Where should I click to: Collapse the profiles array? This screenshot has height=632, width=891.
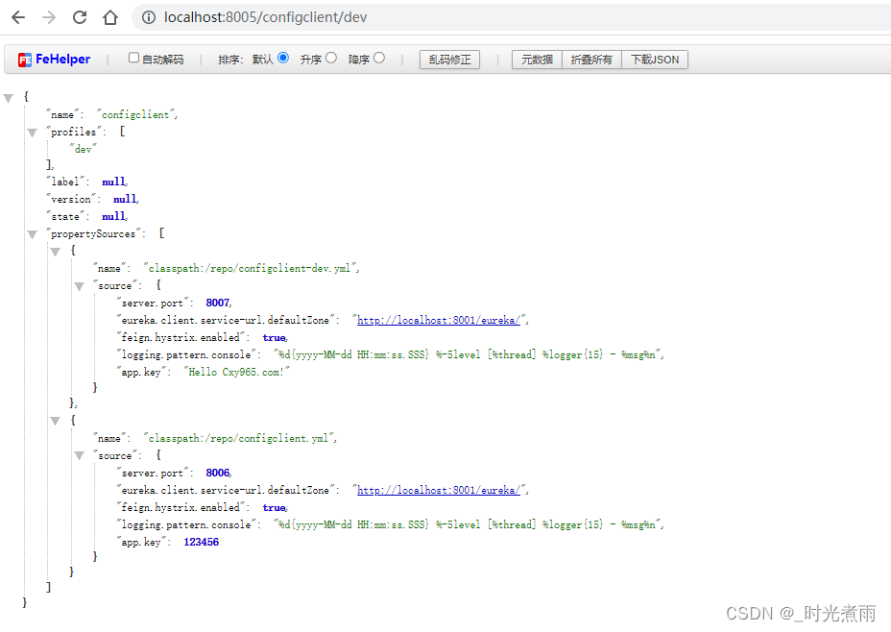33,133
